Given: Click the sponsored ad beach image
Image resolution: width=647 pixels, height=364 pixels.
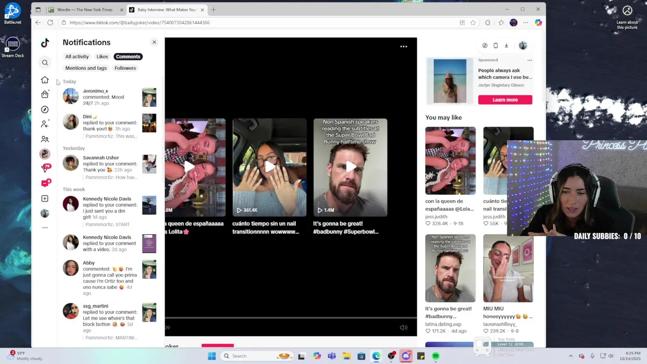Looking at the screenshot, I should [x=450, y=81].
